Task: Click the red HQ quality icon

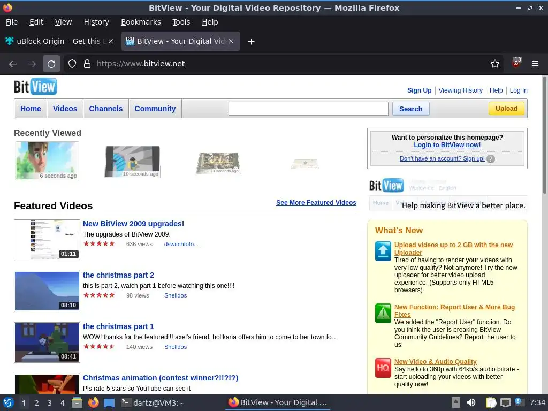Action: 383,368
